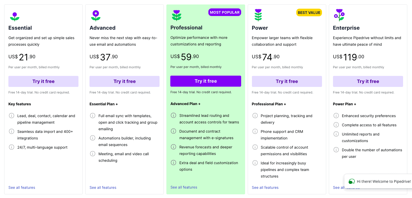The height and width of the screenshot is (198, 412).
Task: Open See all features under Power
Action: point(265,187)
